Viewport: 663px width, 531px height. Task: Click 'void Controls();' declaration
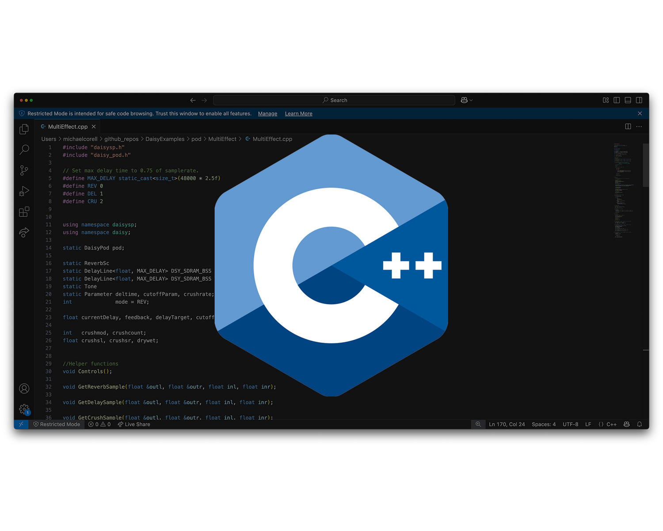coord(88,372)
